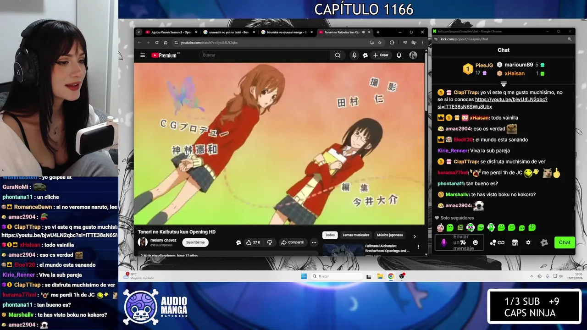The width and height of the screenshot is (587, 330).
Task: Reload the YouTube page in Chrome
Action: click(157, 43)
